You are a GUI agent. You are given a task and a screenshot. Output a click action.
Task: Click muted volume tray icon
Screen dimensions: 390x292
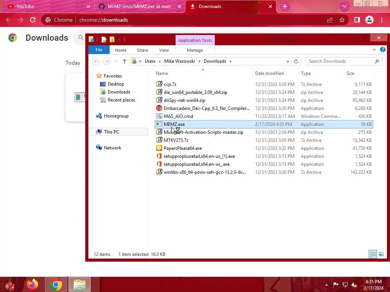coord(354,285)
